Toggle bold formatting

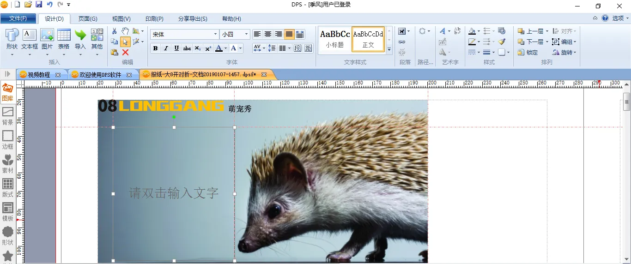click(155, 48)
